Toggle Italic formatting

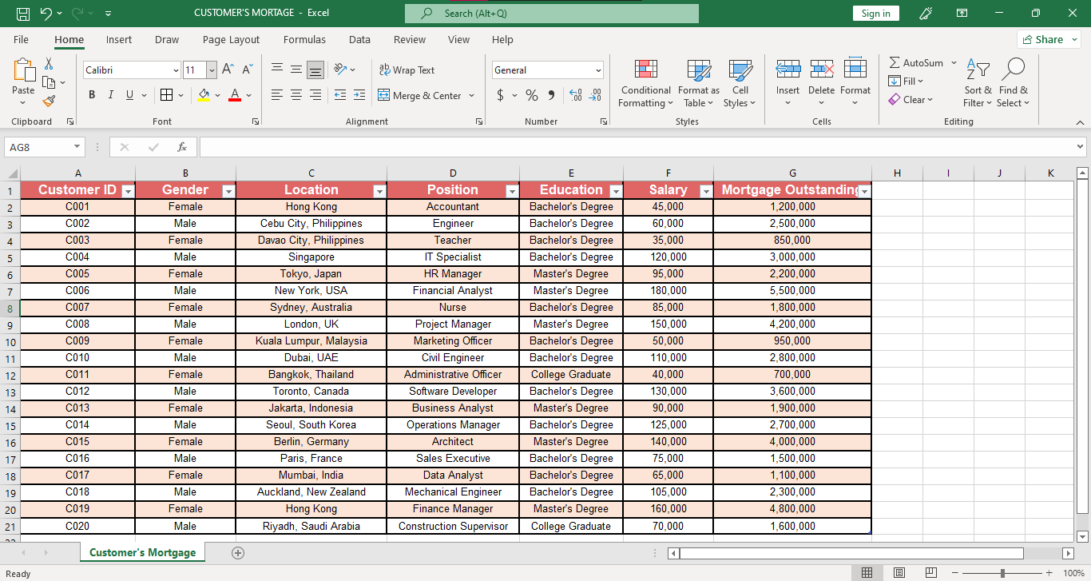click(x=110, y=95)
